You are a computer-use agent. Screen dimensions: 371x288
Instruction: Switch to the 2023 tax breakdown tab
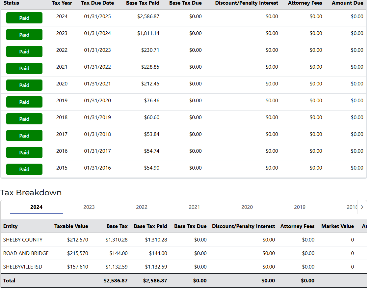coord(89,207)
